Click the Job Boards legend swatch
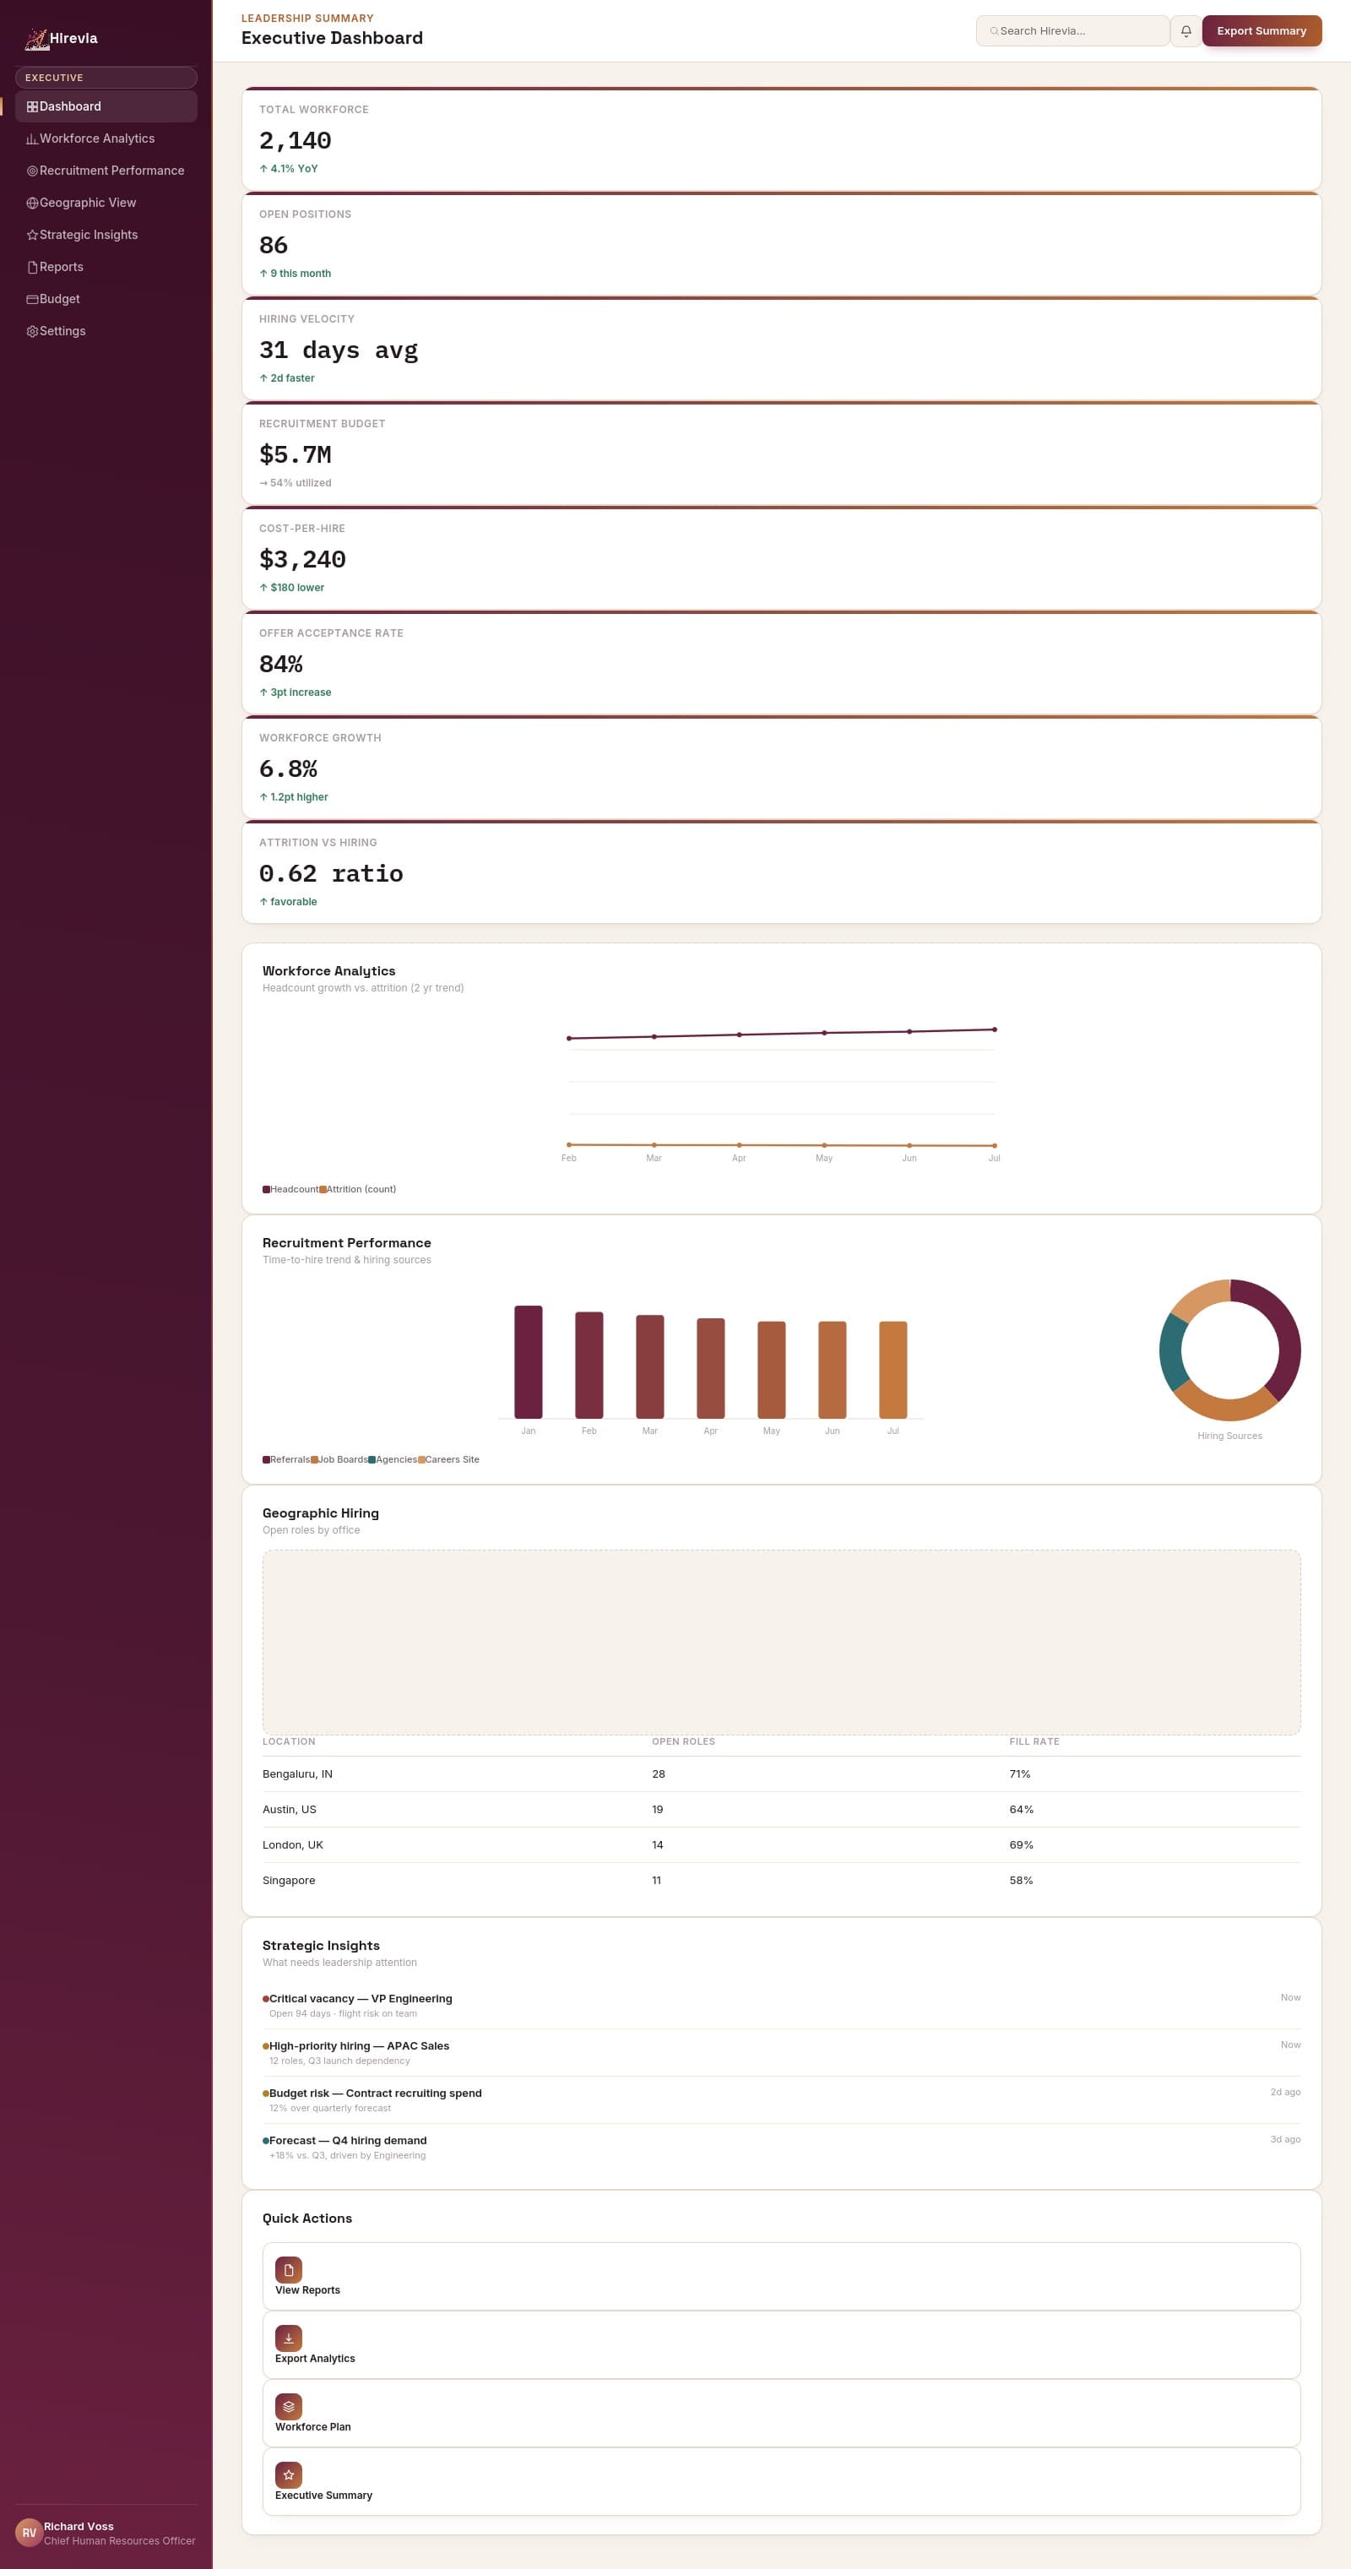Viewport: 1351px width, 2569px height. [314, 1459]
